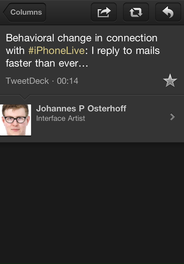Tap the empty dark area below profile
This screenshot has width=184, height=264.
92,201
